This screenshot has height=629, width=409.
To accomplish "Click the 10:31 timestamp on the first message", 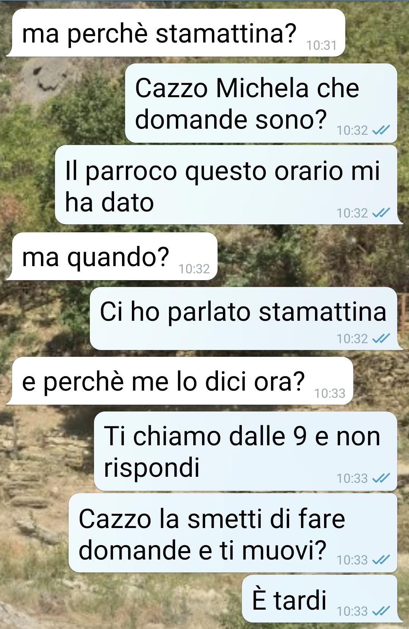I will [321, 46].
